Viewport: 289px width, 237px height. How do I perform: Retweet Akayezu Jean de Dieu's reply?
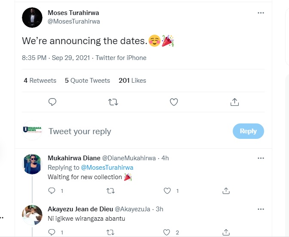pyautogui.click(x=110, y=232)
